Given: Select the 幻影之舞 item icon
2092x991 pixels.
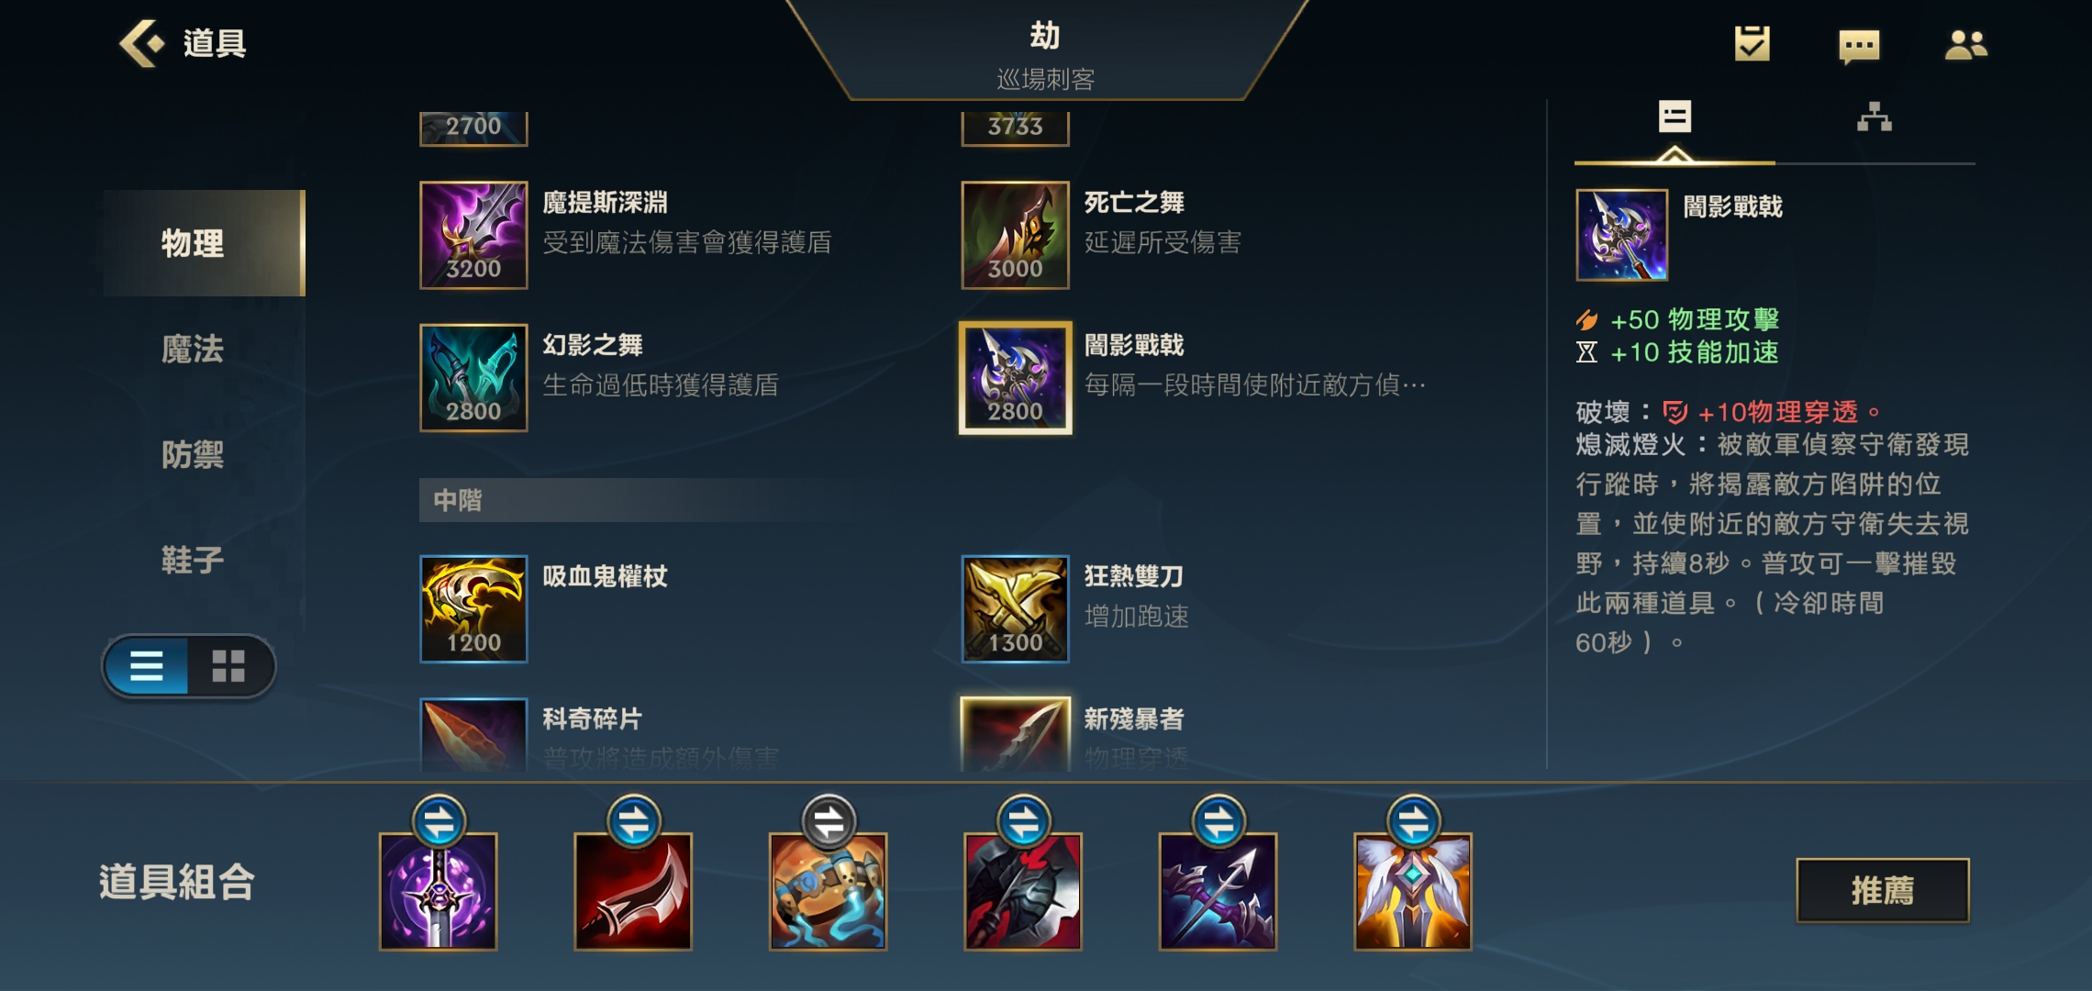Looking at the screenshot, I should 473,377.
